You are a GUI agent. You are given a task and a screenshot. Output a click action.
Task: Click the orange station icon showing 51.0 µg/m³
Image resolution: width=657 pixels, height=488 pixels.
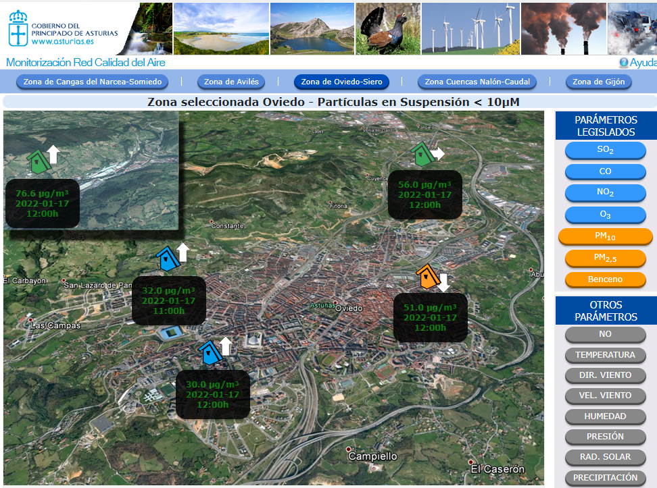(428, 276)
